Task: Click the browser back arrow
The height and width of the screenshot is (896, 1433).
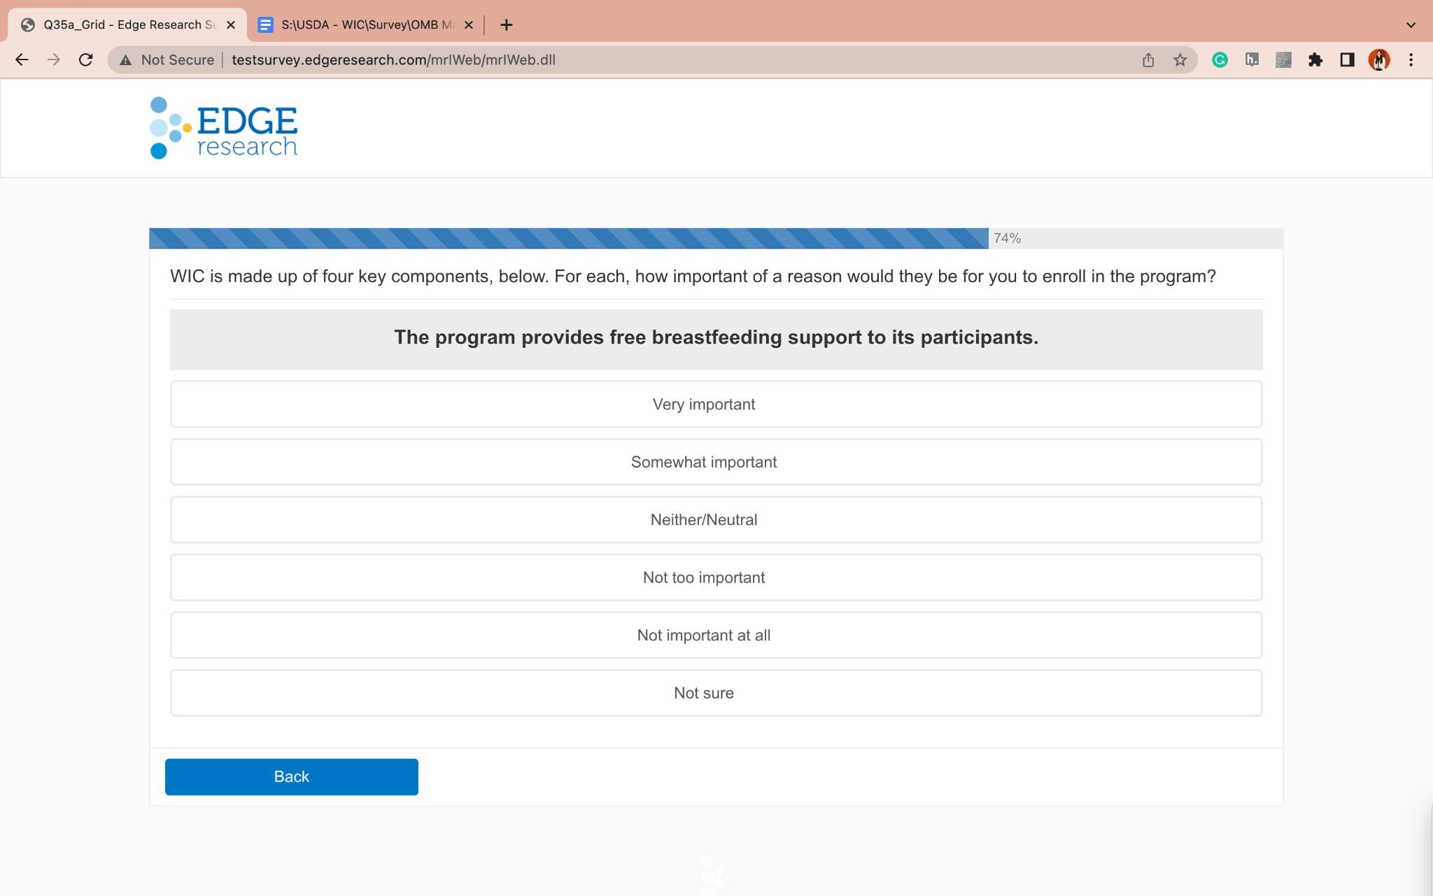Action: [x=22, y=60]
